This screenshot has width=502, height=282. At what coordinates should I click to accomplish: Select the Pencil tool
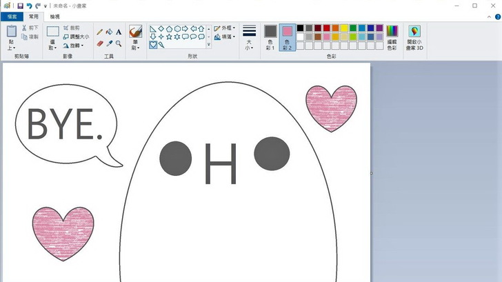[x=100, y=32]
